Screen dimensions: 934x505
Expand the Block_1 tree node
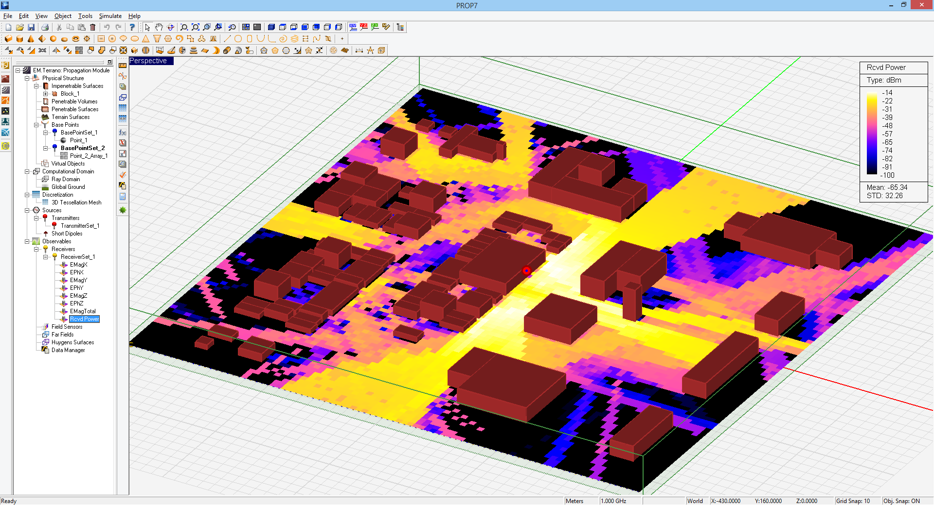pyautogui.click(x=46, y=94)
